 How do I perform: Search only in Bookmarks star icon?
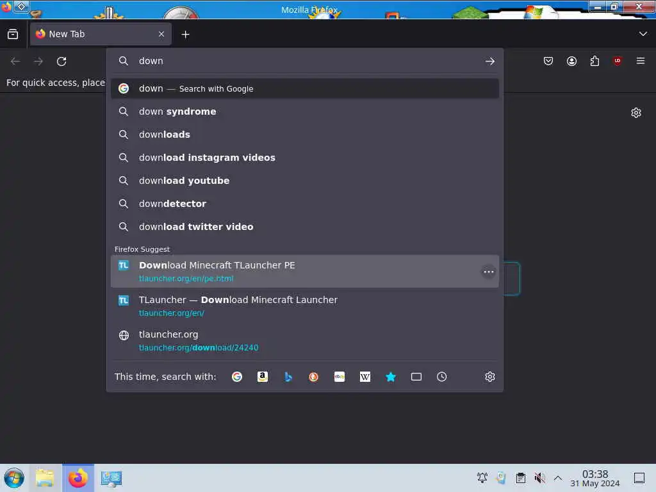point(390,377)
